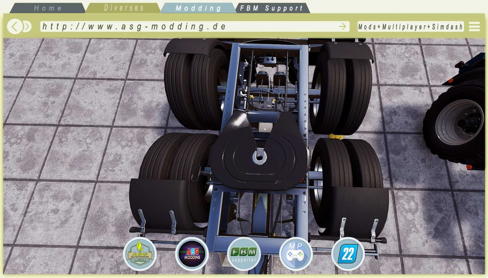
Task: Click the Mods+Multiplayer+Simdash link
Action: [410, 26]
